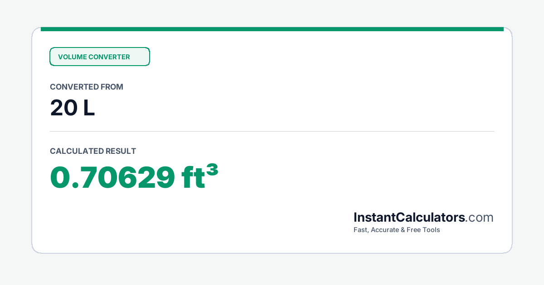
Task: Select the CALCULATED RESULT label
Action: pos(93,151)
